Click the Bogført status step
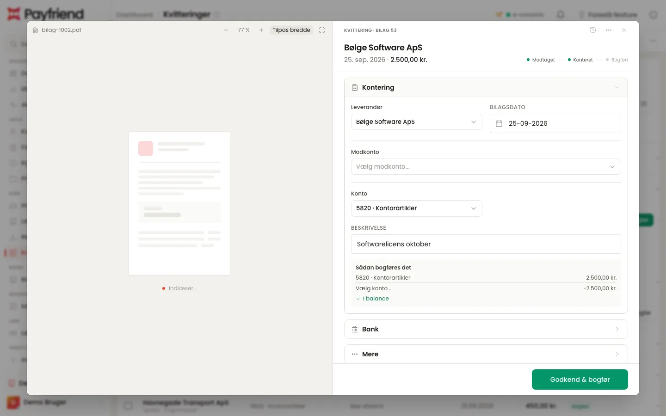The height and width of the screenshot is (416, 666). tap(617, 60)
